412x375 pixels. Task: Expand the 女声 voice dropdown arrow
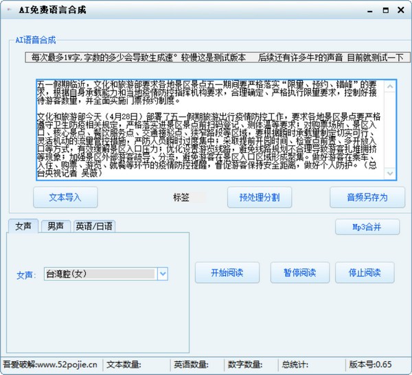pos(163,274)
